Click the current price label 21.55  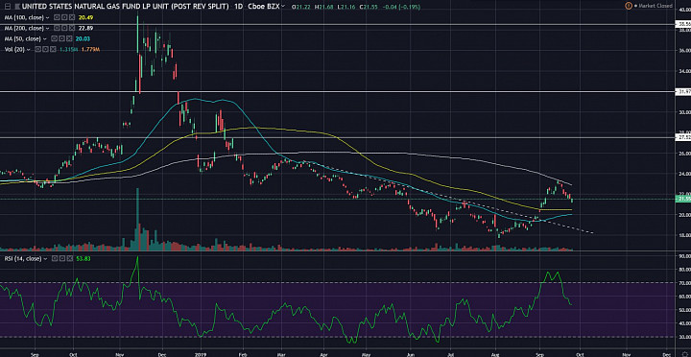click(x=682, y=200)
